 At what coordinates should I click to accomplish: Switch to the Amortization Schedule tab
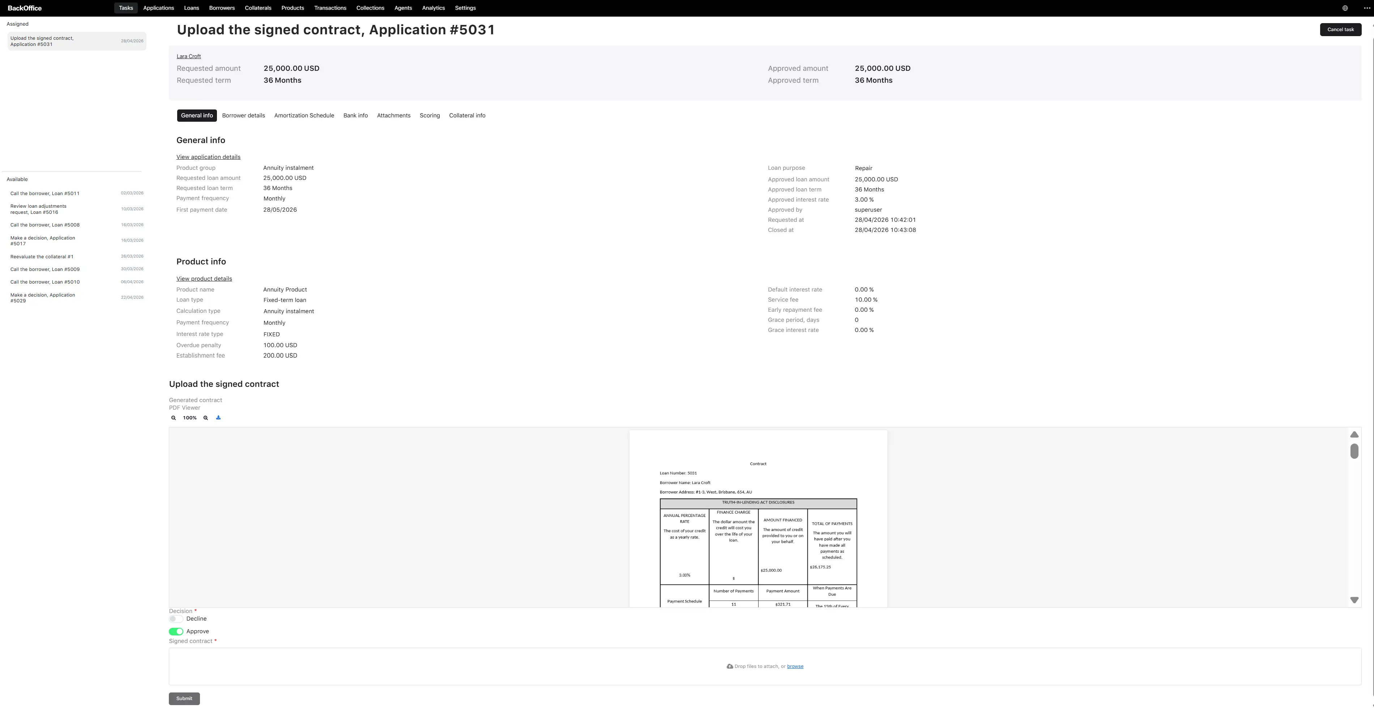click(x=304, y=116)
